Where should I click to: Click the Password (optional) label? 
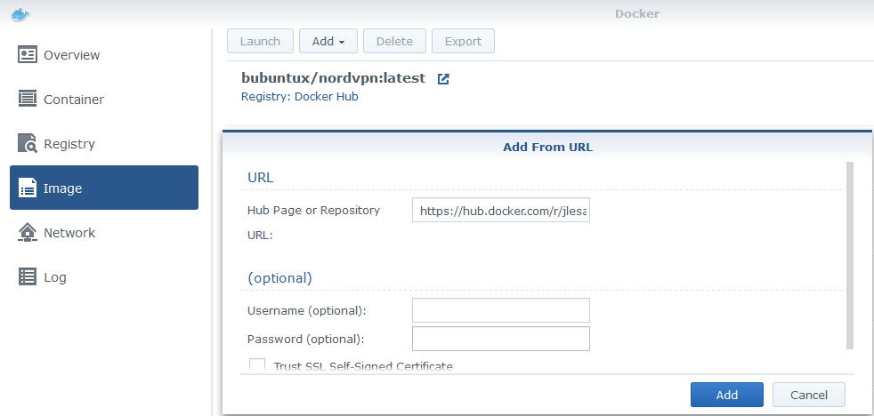[306, 340]
